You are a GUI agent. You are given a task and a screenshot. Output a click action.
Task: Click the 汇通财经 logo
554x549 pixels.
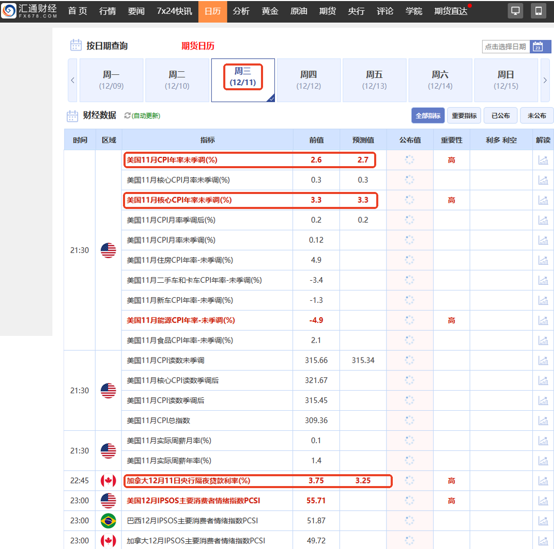(30, 11)
